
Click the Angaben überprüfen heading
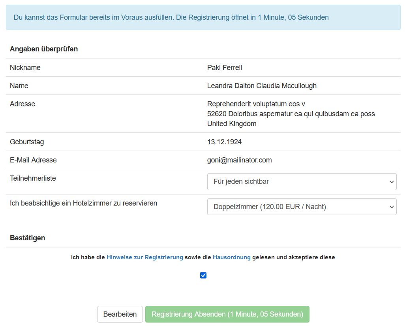44,49
